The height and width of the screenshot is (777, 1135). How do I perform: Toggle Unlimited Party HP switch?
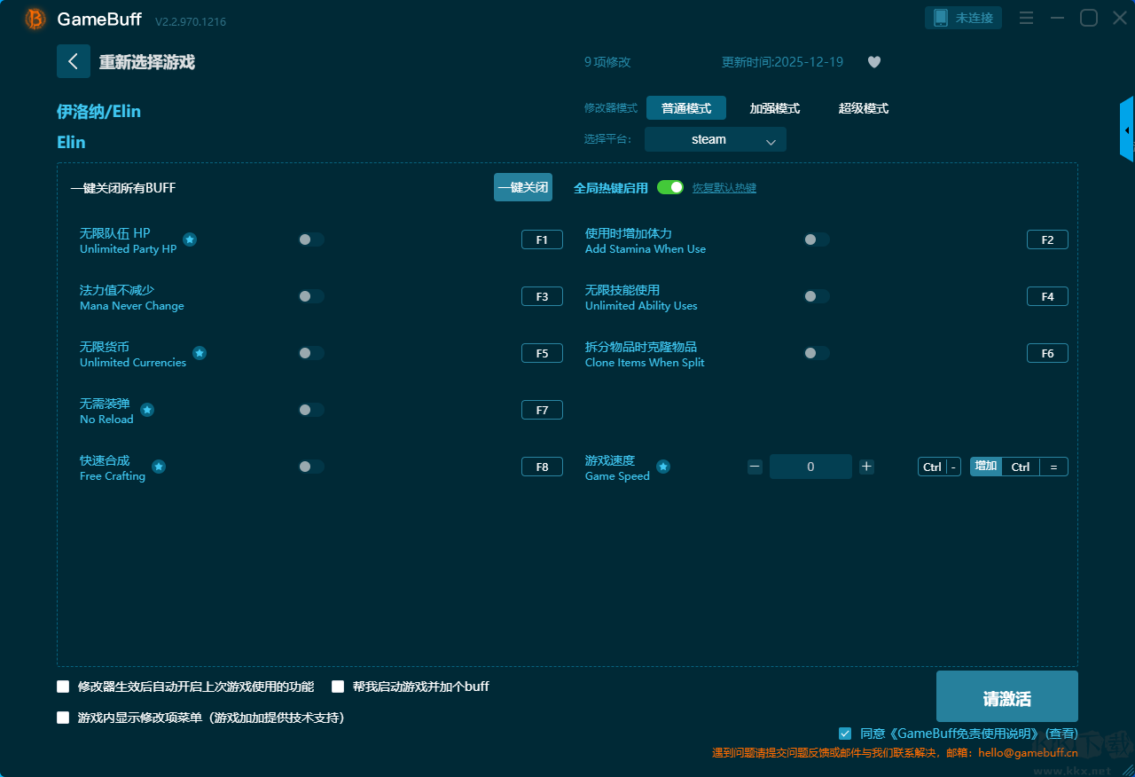[x=311, y=239]
